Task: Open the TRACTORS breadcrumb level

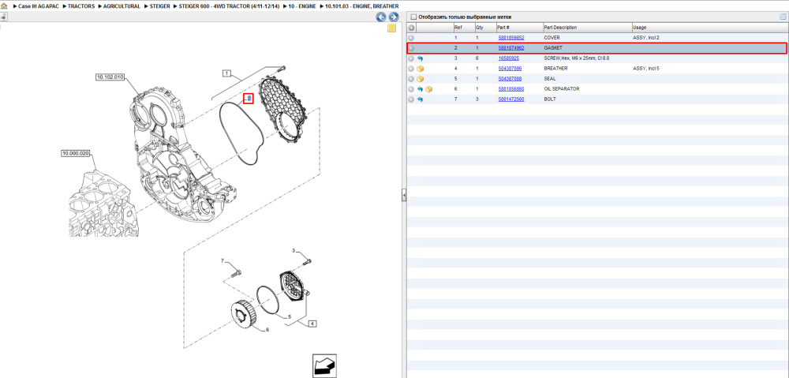Action: [80, 6]
